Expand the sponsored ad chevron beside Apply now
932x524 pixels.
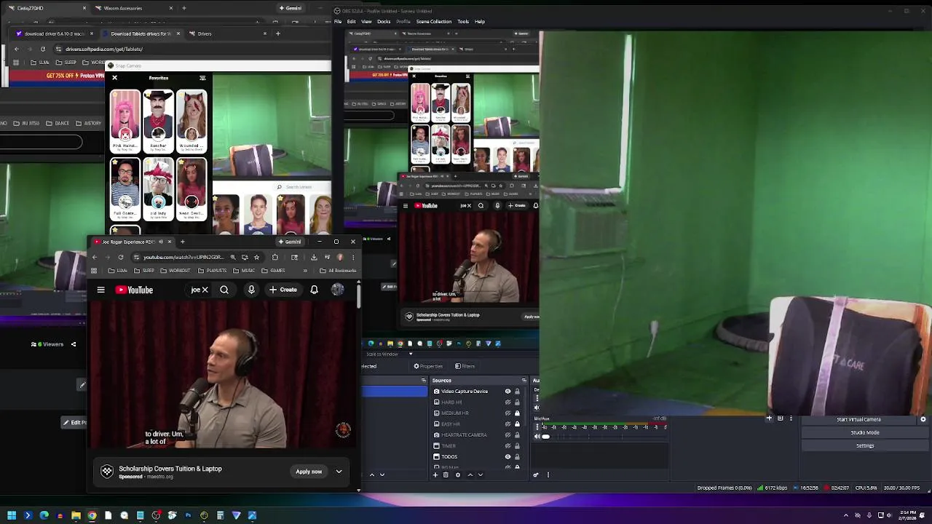click(x=339, y=472)
